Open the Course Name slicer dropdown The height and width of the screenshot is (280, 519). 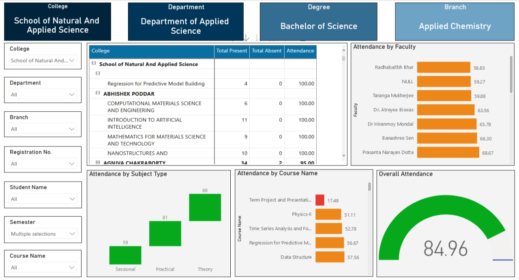click(x=72, y=267)
